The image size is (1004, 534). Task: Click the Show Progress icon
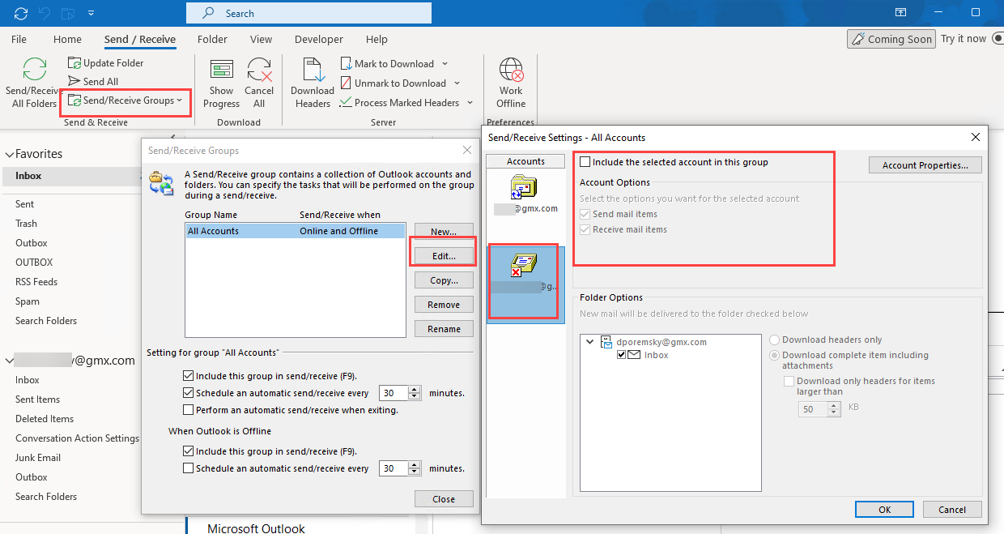click(222, 70)
